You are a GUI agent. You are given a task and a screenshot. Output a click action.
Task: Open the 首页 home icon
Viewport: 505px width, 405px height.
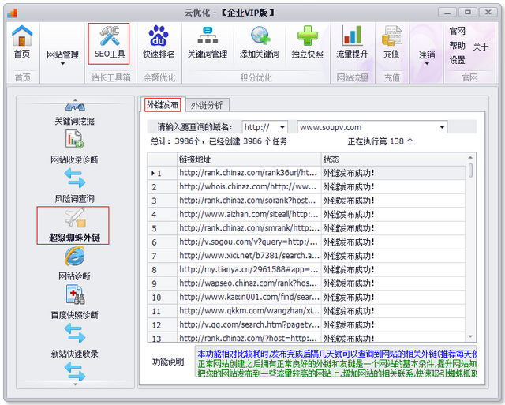[22, 36]
